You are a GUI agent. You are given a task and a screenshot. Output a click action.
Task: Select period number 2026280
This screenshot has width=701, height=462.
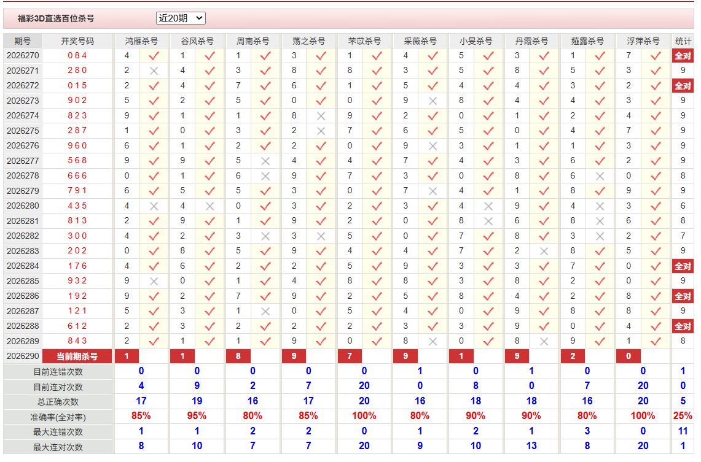click(x=23, y=206)
